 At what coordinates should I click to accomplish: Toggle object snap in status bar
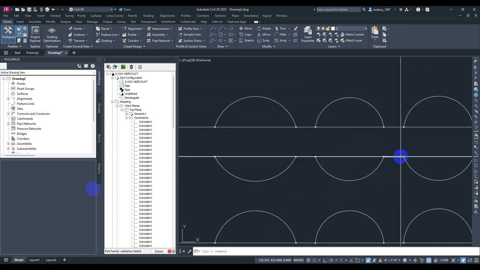point(358,260)
